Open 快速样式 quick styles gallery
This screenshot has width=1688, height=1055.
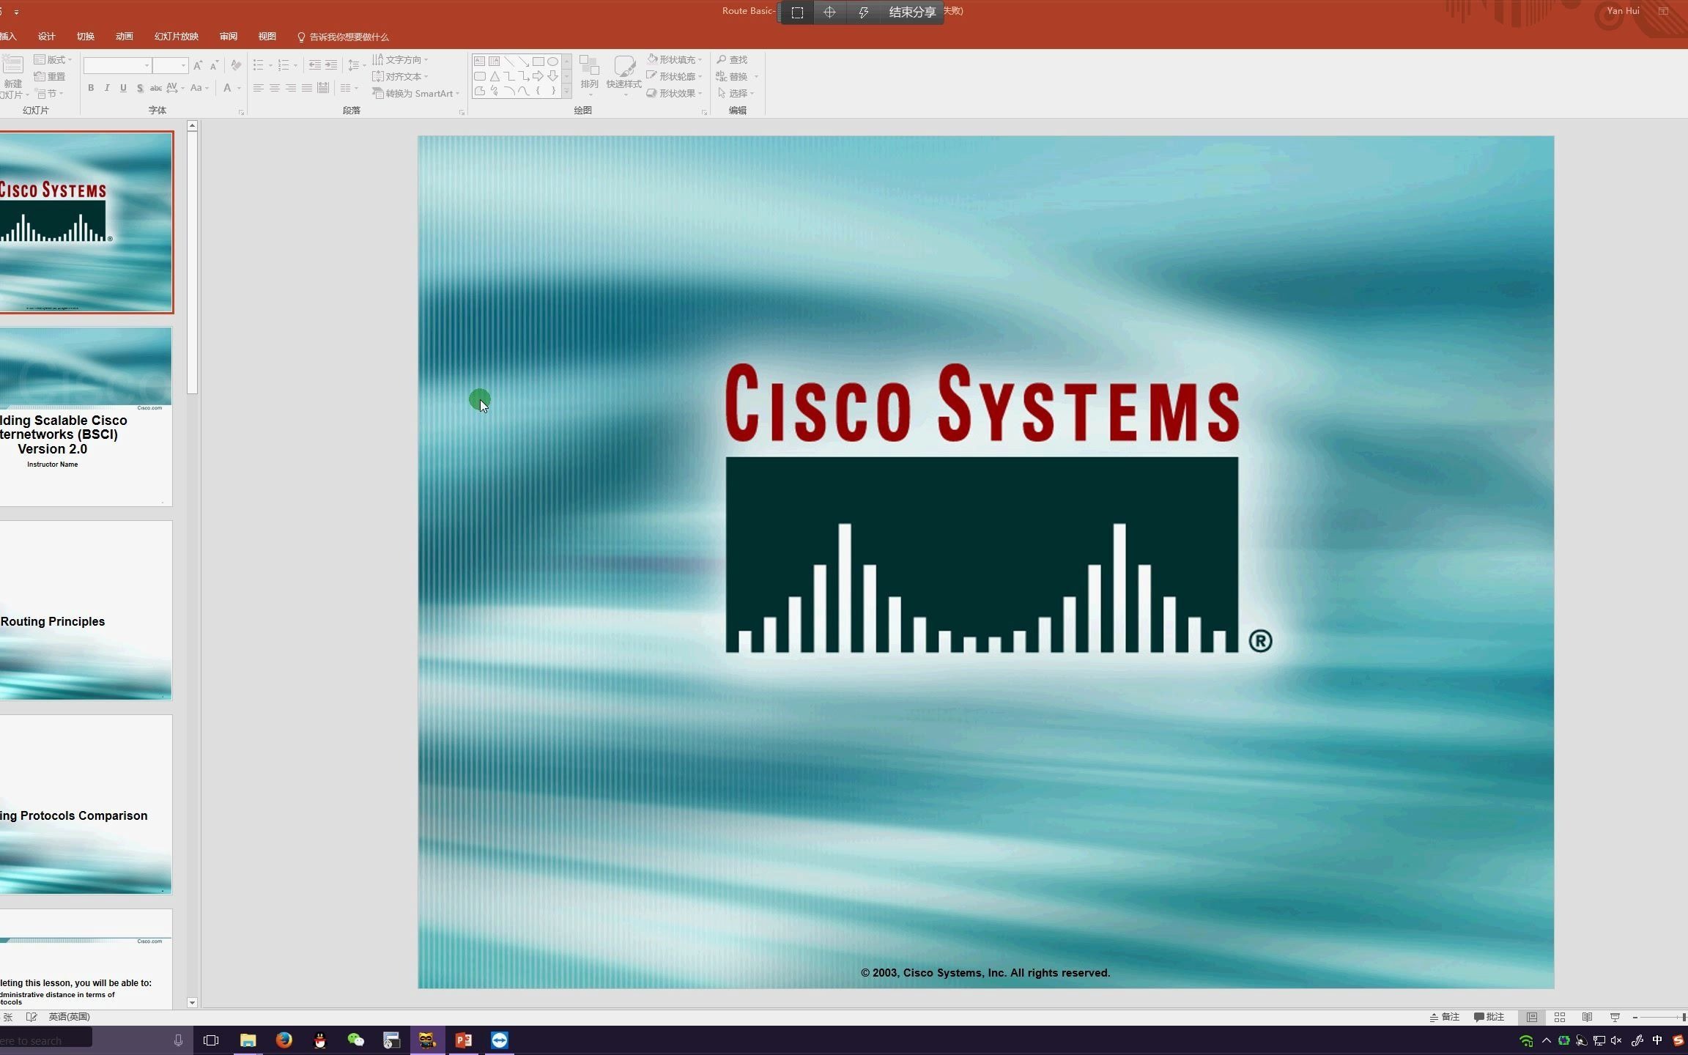(623, 75)
